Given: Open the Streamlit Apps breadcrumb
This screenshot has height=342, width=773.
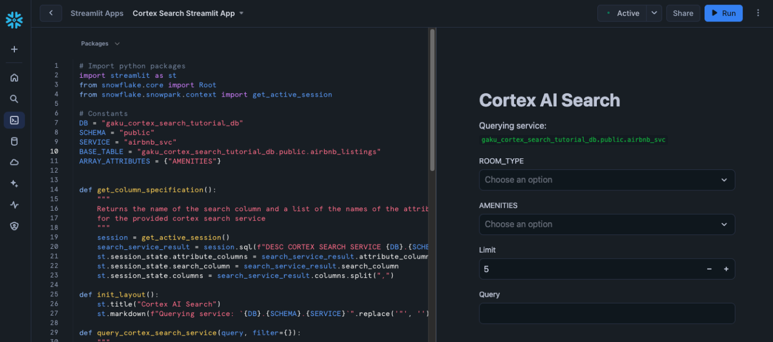Looking at the screenshot, I should [97, 13].
